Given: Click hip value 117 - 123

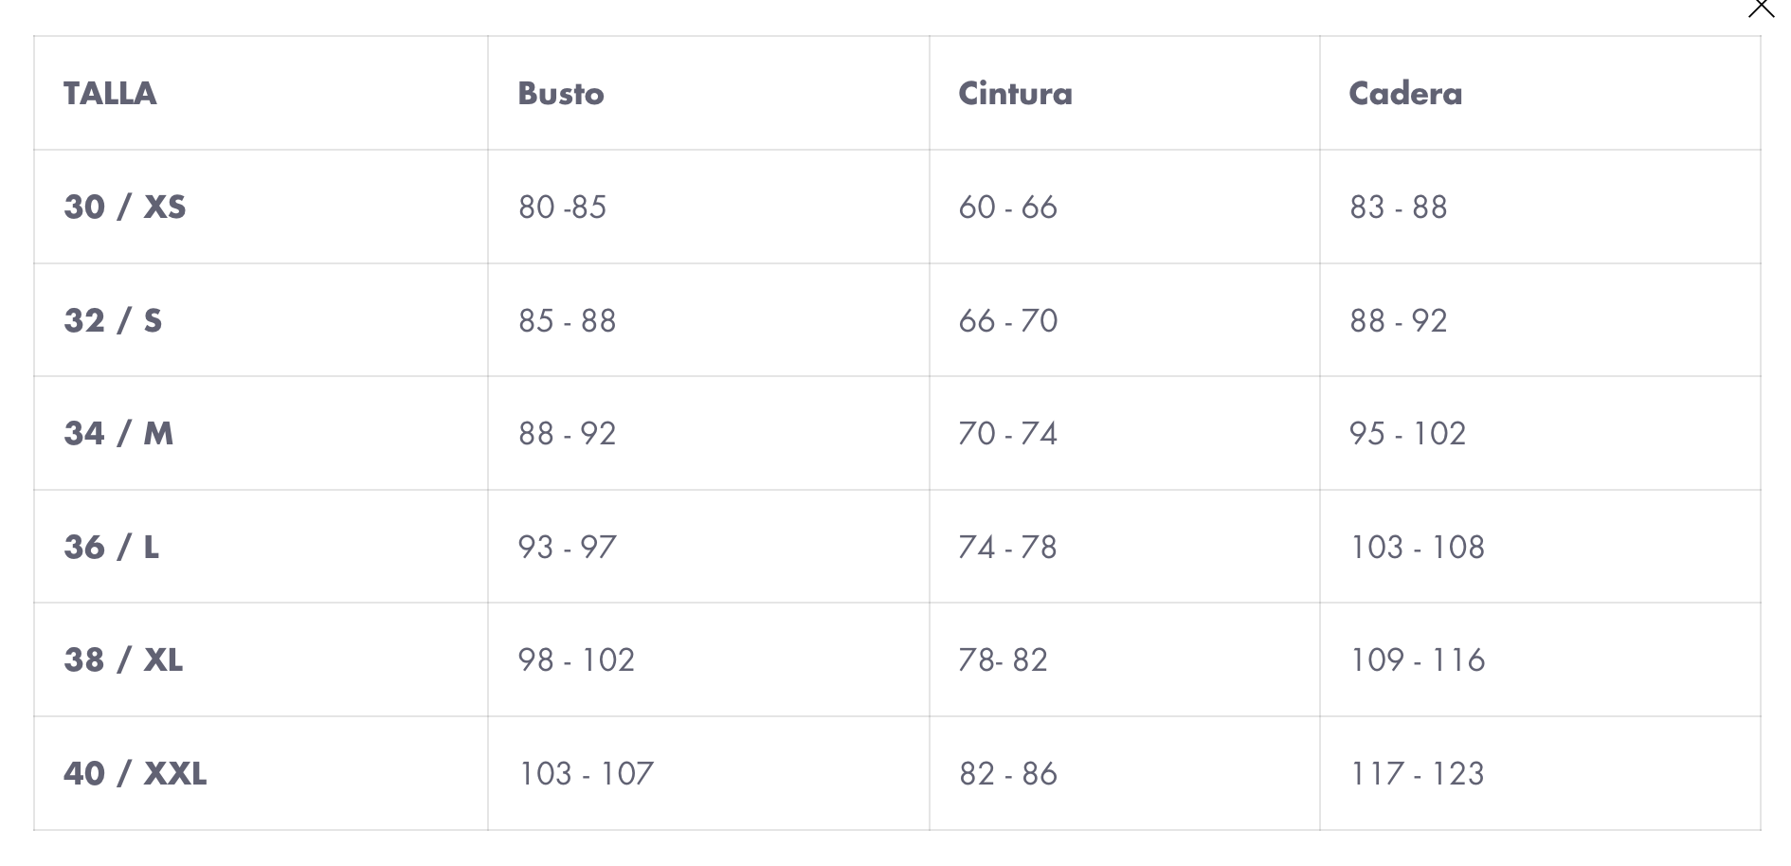Looking at the screenshot, I should (1417, 773).
